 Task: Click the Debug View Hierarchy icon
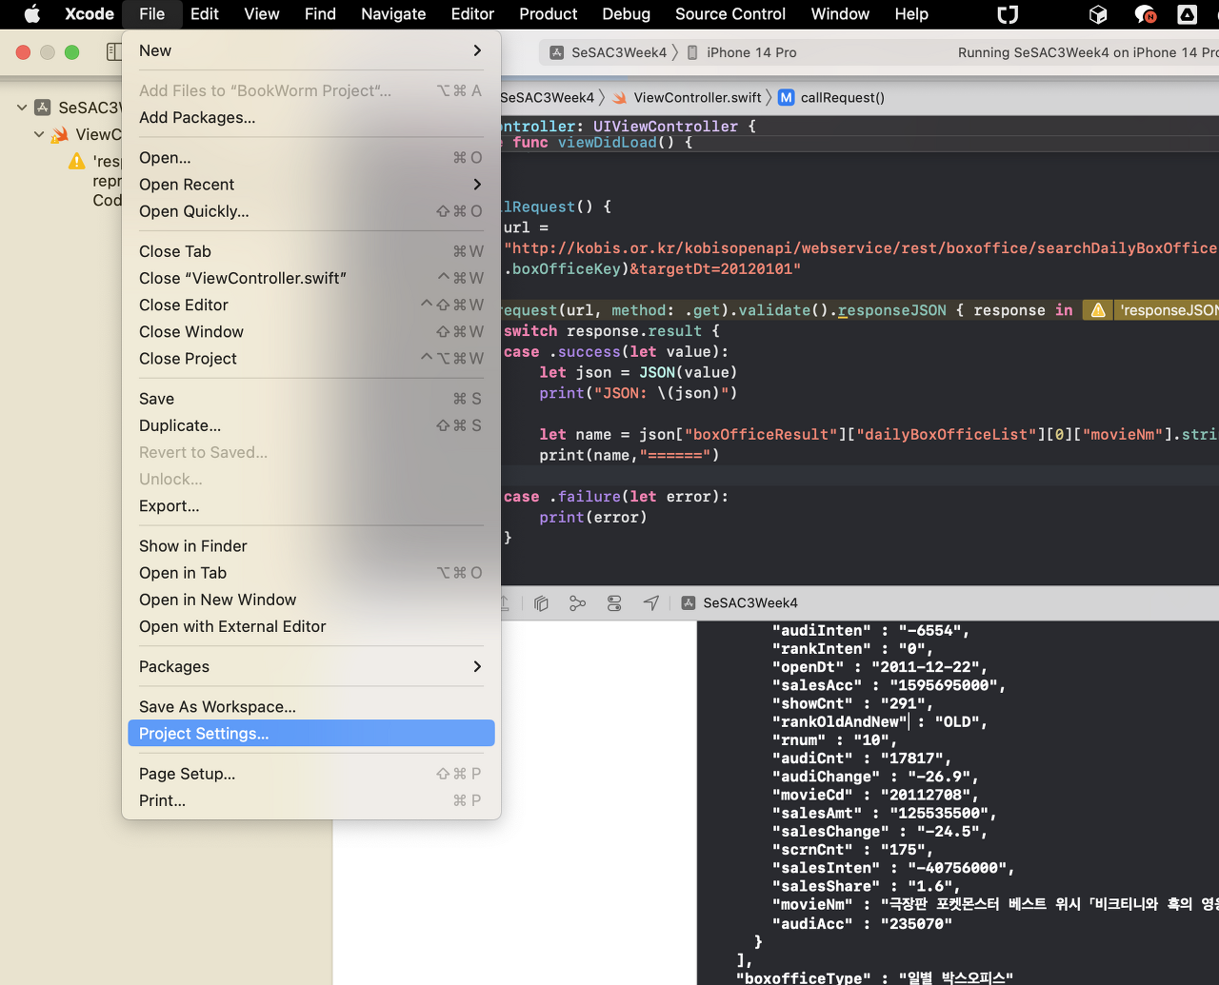coord(542,603)
